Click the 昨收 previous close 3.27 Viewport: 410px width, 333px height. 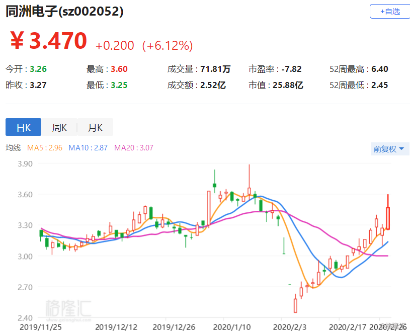pyautogui.click(x=38, y=85)
